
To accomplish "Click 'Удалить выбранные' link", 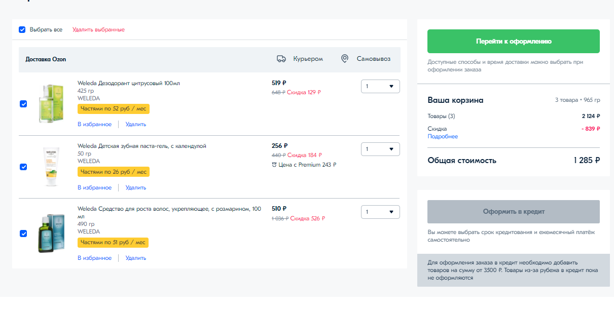I will coord(98,29).
